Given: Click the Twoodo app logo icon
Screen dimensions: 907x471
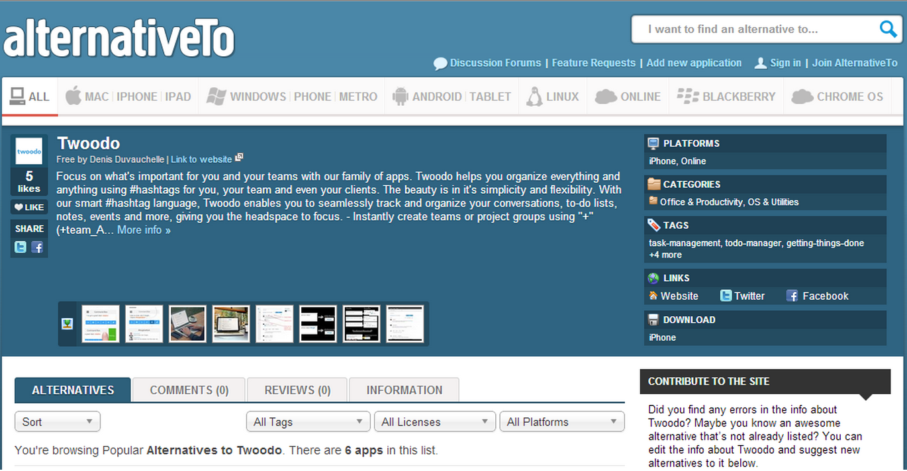Looking at the screenshot, I should tap(29, 151).
